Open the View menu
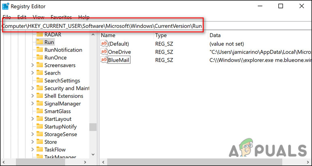 [x=38, y=17]
